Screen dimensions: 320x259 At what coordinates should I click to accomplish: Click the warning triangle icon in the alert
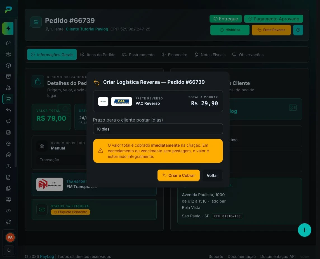(x=101, y=151)
